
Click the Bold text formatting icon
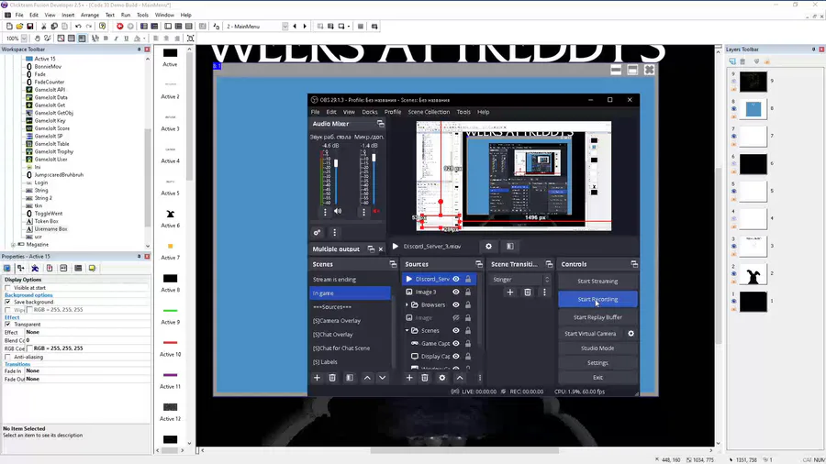(106, 39)
